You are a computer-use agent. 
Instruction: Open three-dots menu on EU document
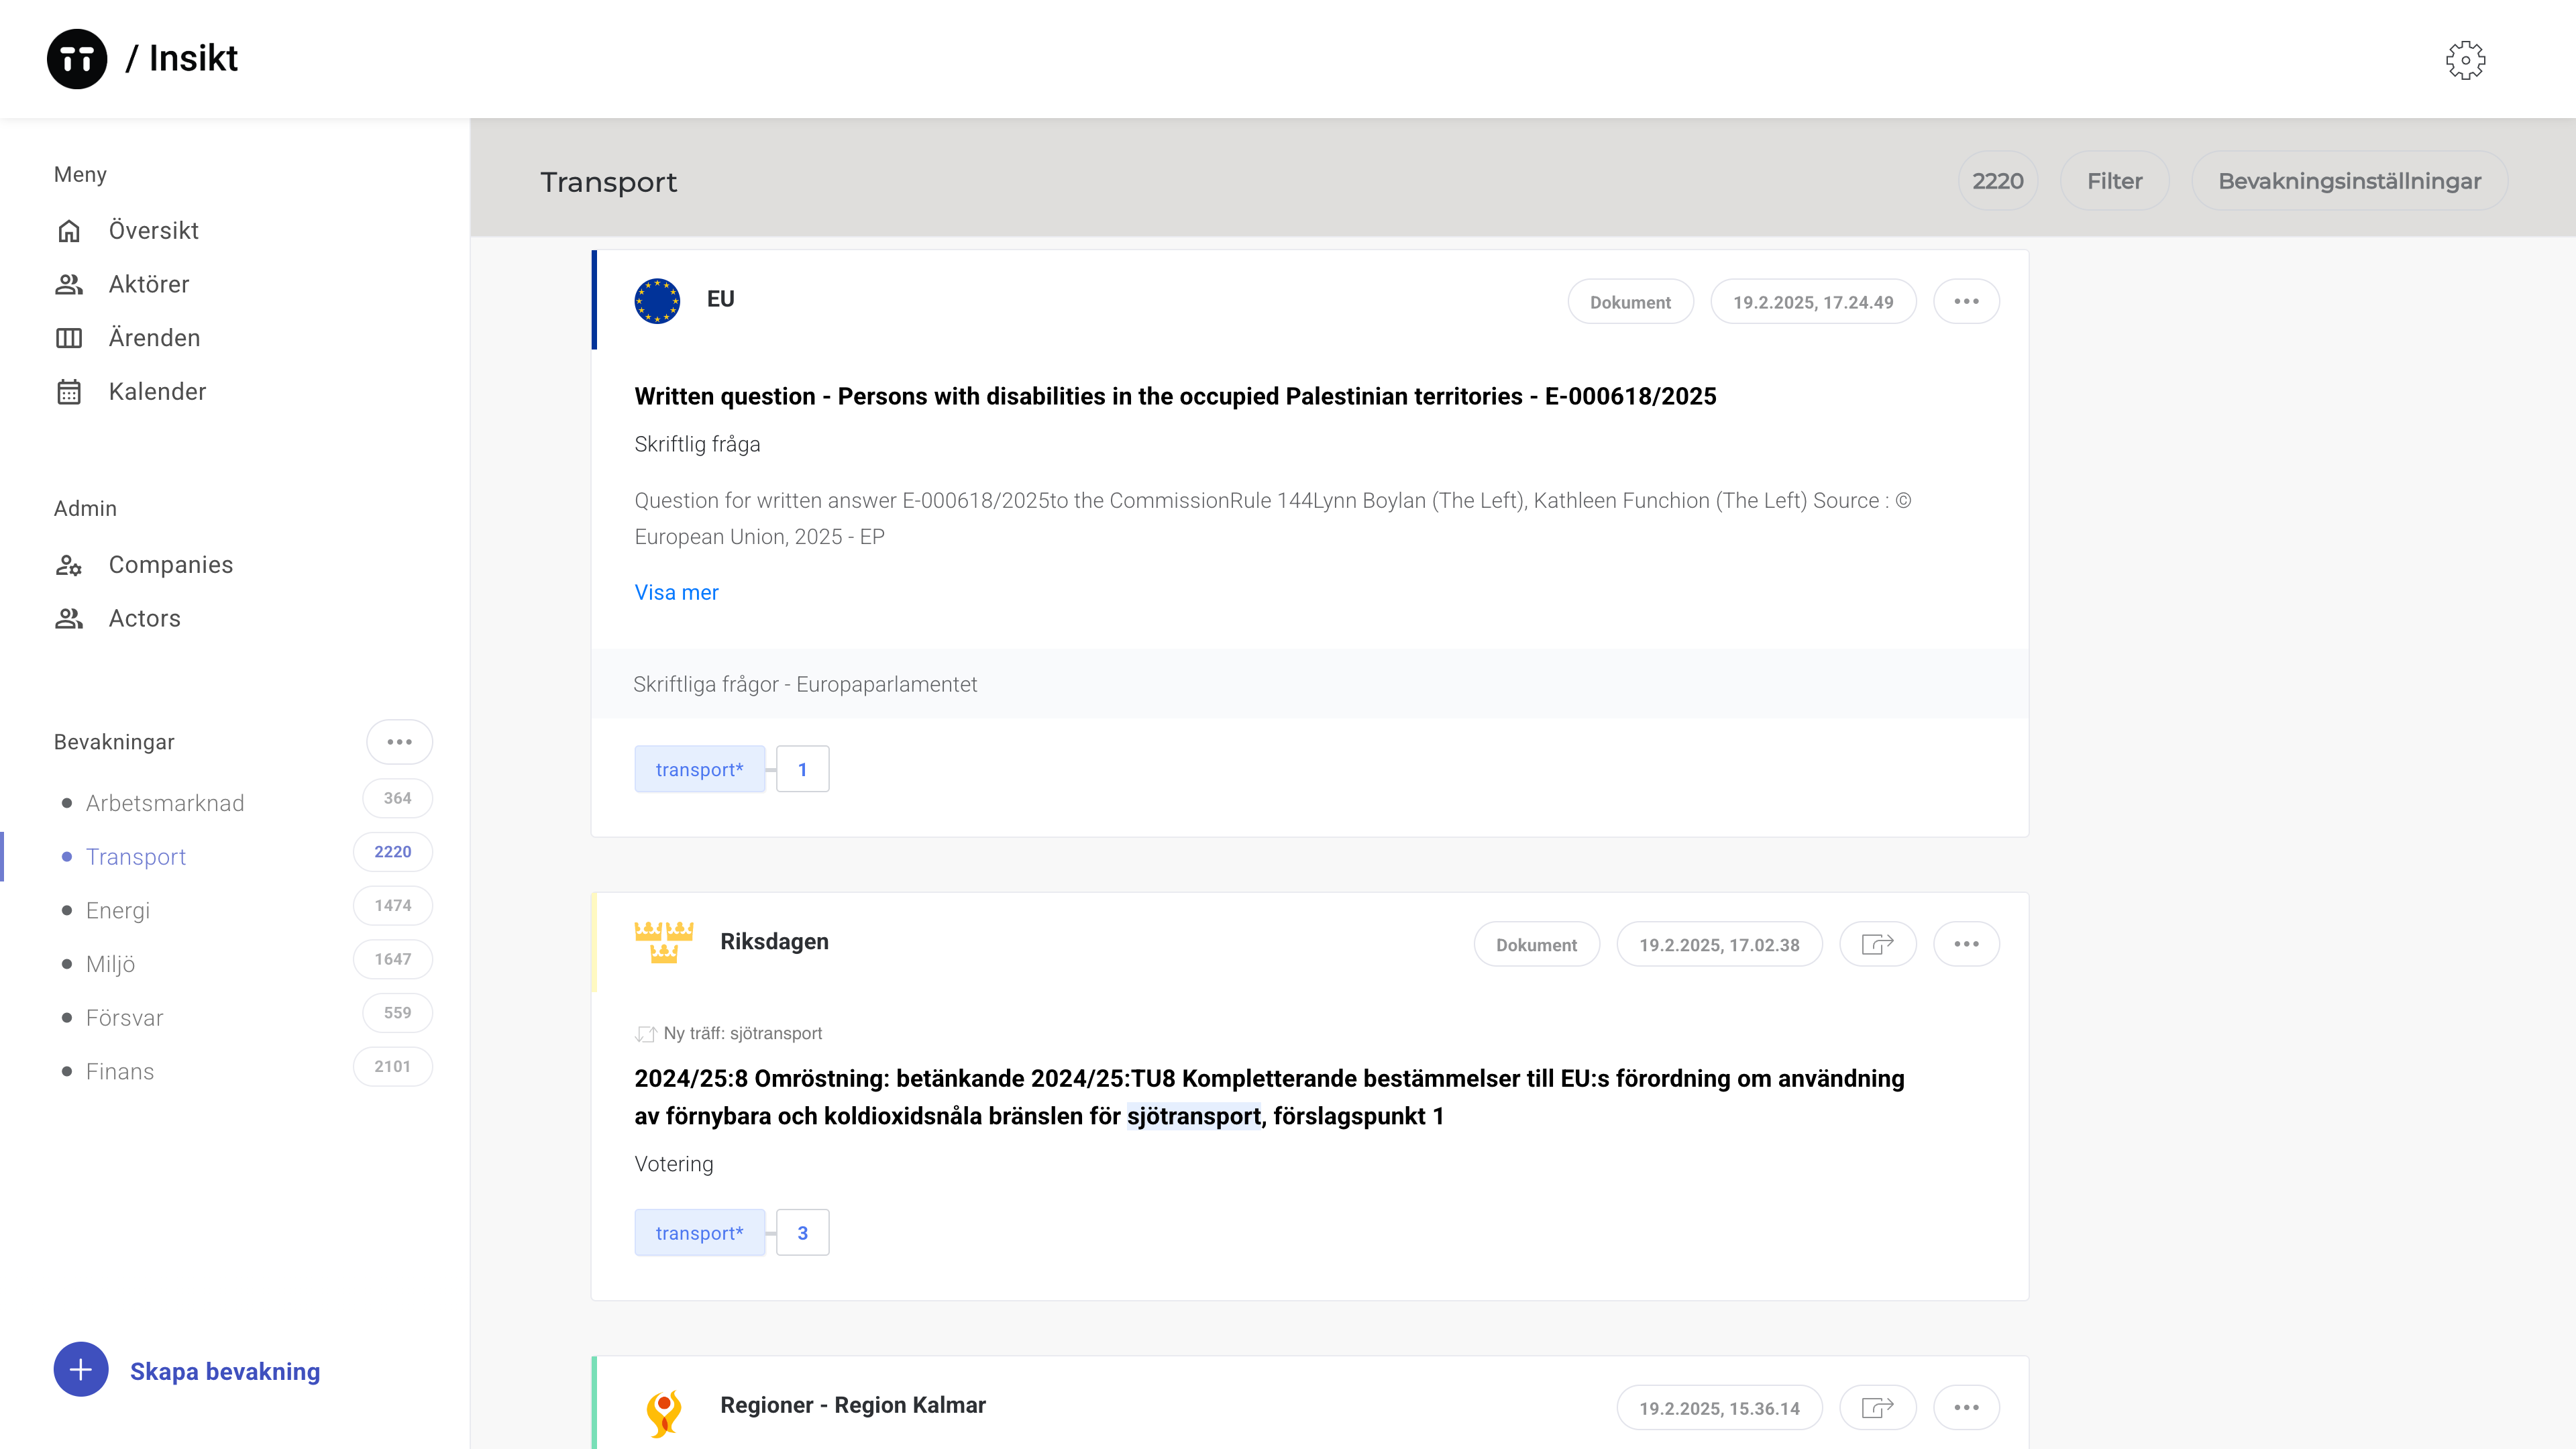tap(1966, 301)
